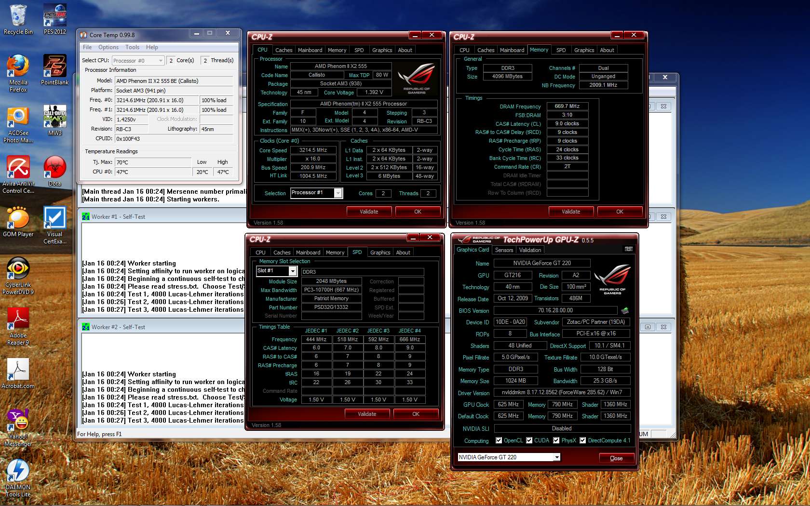Toggle the CUDA computing checkbox
810x506 pixels.
[529, 440]
